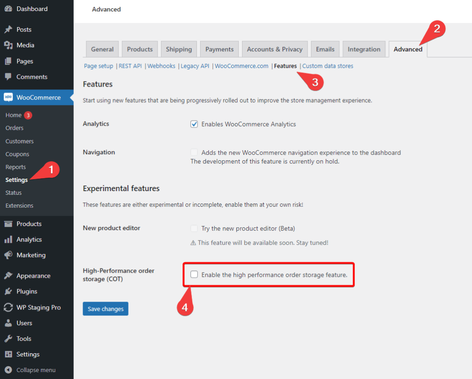Image resolution: width=472 pixels, height=379 pixels.
Task: Click the Plugins plug icon
Action: pyautogui.click(x=8, y=291)
